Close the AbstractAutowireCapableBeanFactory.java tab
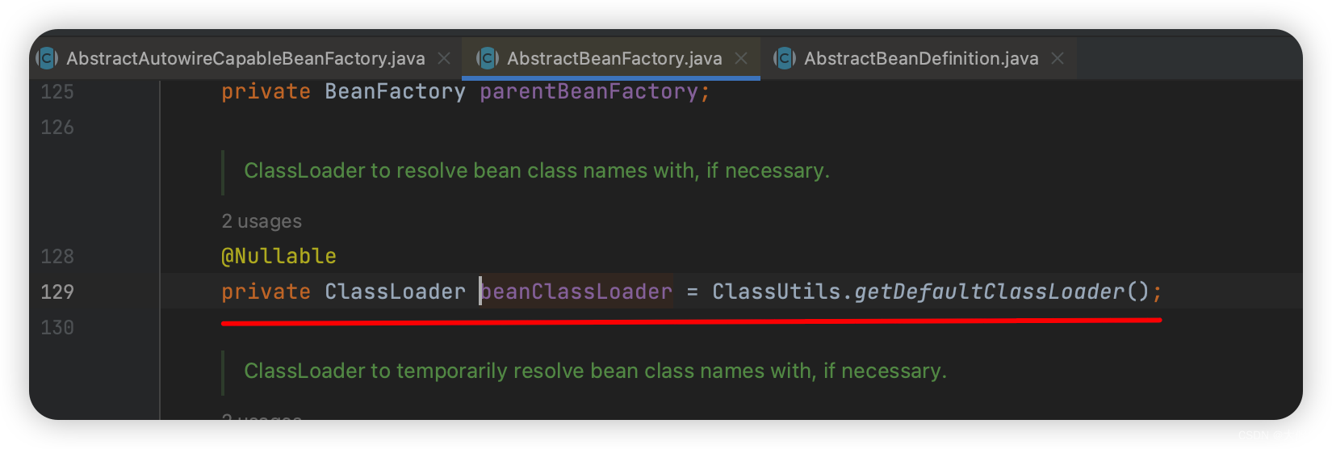 (444, 58)
